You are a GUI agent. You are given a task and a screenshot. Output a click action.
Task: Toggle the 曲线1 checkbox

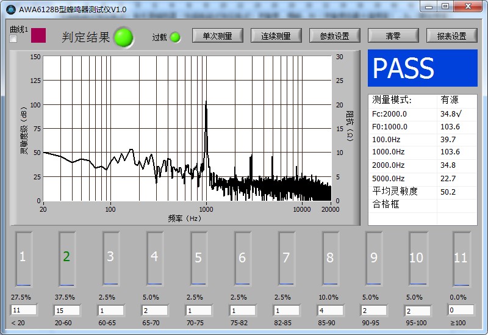[x=13, y=39]
